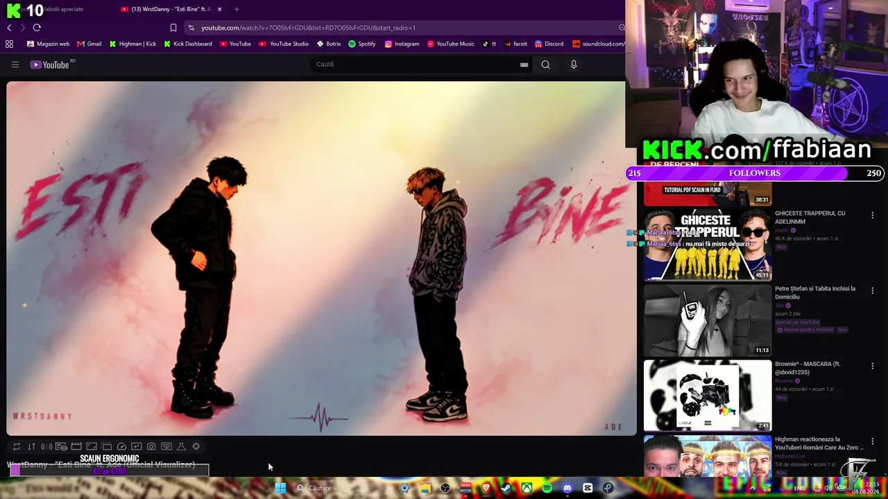Image resolution: width=888 pixels, height=499 pixels.
Task: Open options menu for 'Highman reactioneaza' video
Action: click(x=872, y=441)
